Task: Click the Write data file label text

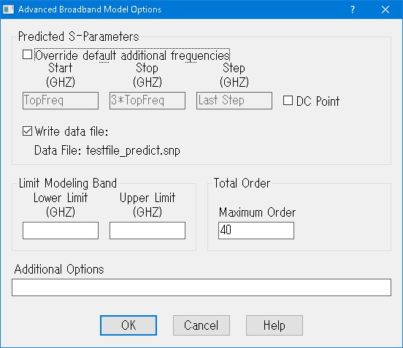Action: [72, 131]
